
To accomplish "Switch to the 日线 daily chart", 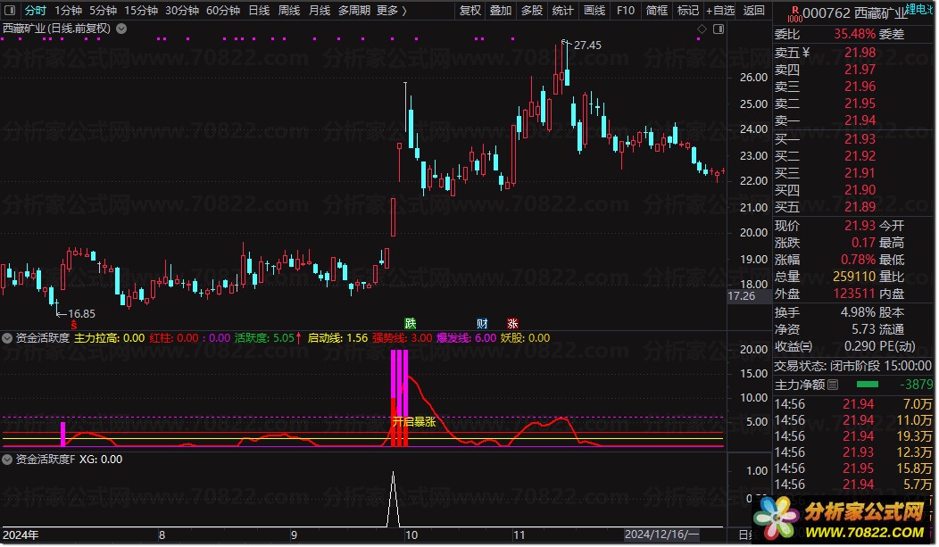I will click(259, 10).
